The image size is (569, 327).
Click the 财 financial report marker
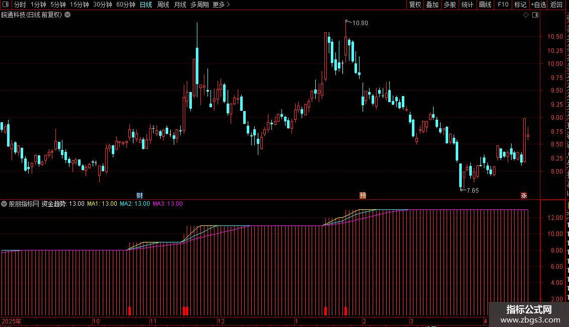139,195
